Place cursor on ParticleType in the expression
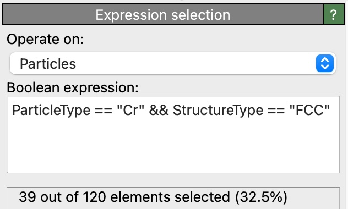 pyautogui.click(x=52, y=111)
